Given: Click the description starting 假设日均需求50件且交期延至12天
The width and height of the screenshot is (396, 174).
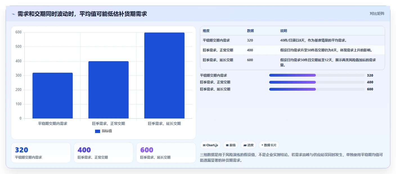Looking at the screenshot, I should (328, 63).
